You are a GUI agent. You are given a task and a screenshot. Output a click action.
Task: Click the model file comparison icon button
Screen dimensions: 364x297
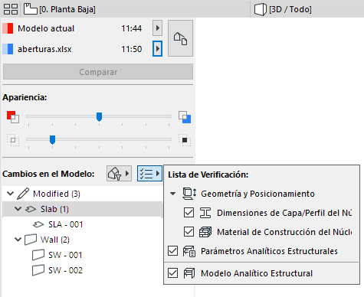(180, 38)
